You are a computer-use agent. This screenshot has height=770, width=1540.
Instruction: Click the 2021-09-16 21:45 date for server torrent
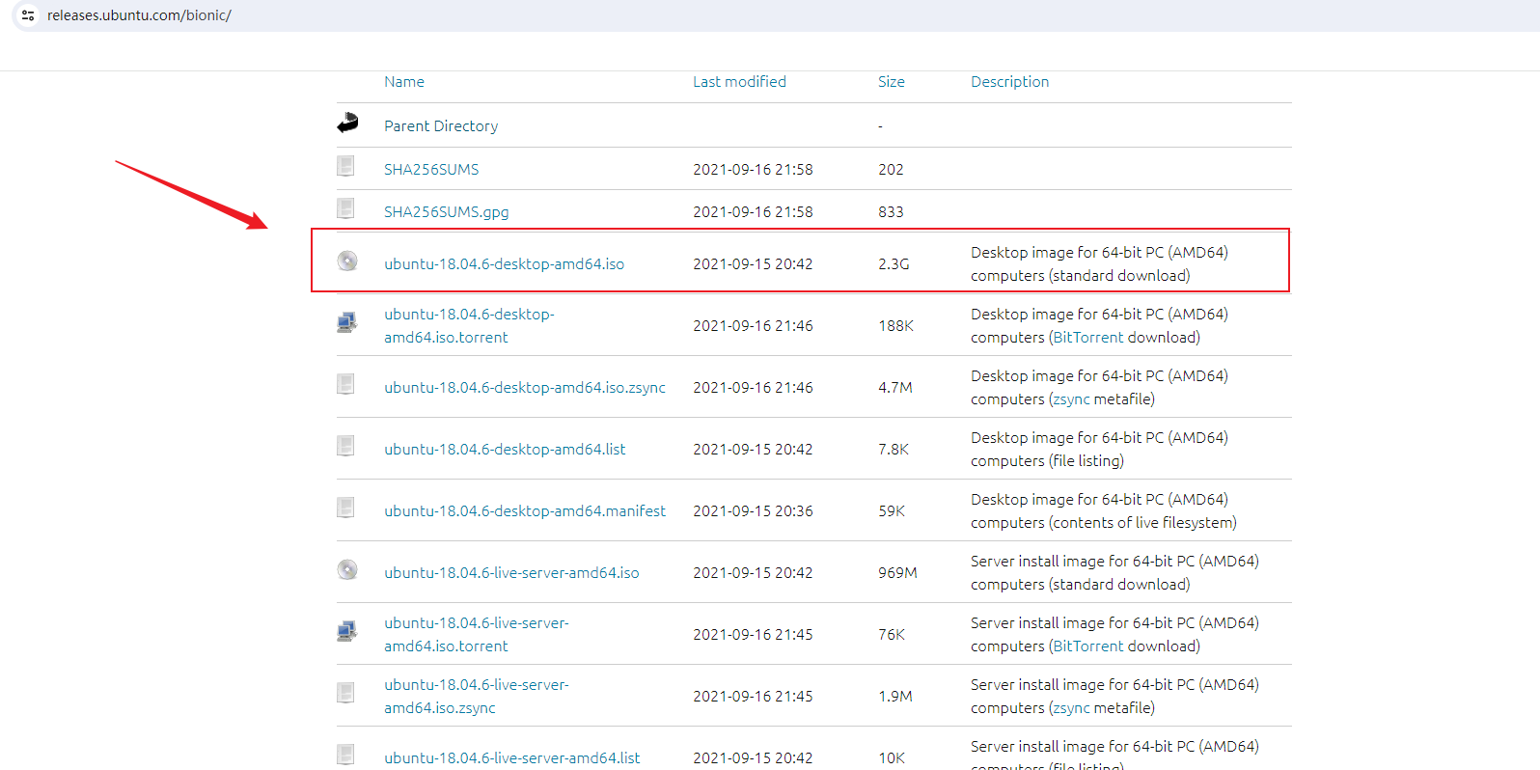coord(753,635)
